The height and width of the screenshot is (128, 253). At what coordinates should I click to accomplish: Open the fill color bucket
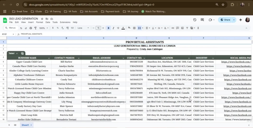point(129,28)
